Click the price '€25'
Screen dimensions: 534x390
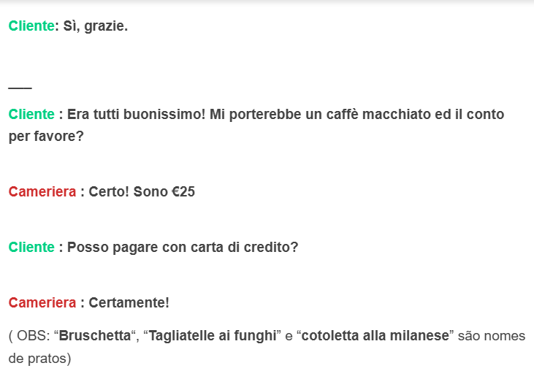coord(183,191)
